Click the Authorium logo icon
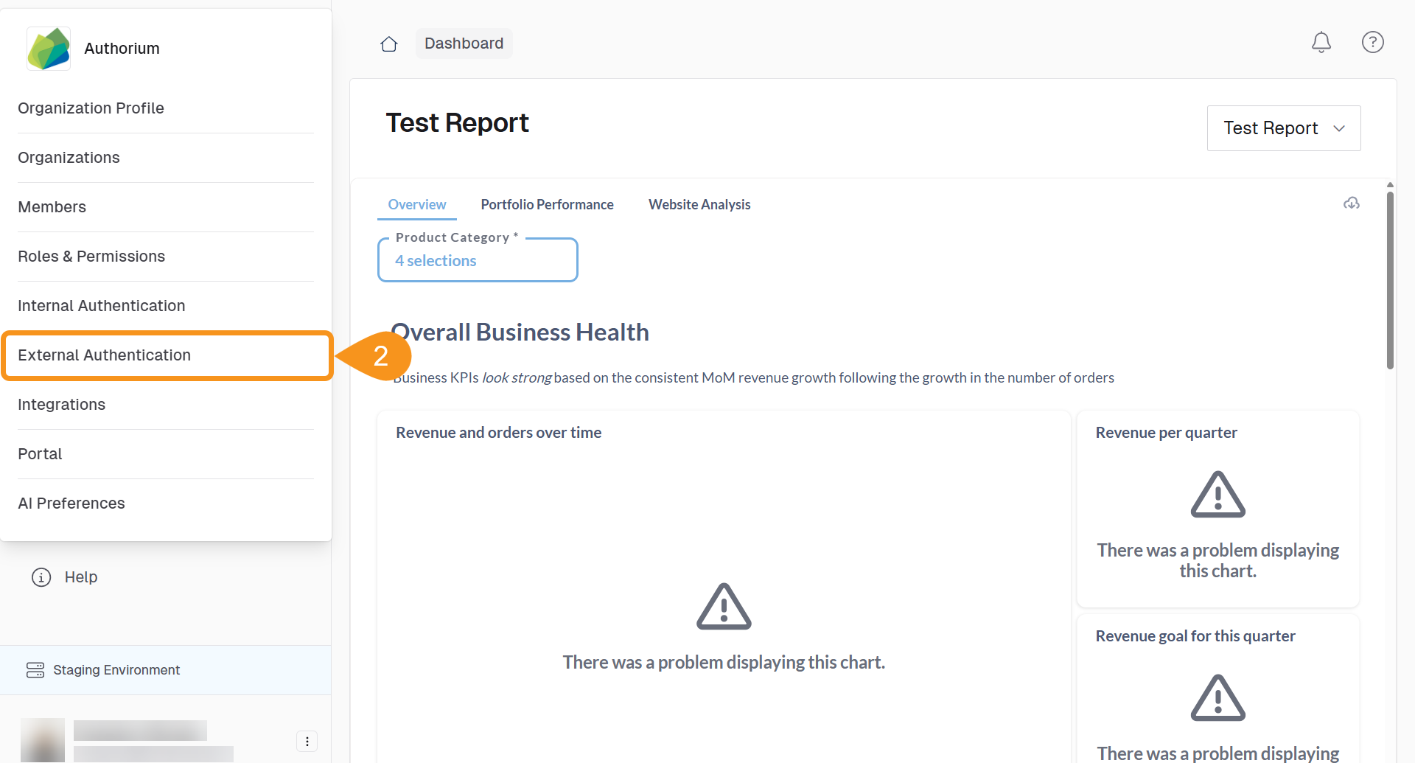The width and height of the screenshot is (1415, 763). point(49,49)
